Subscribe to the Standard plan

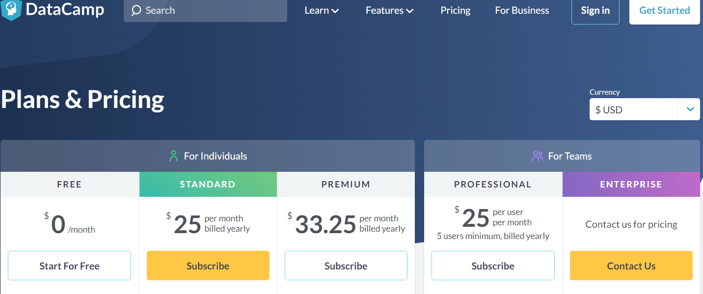[x=208, y=266]
